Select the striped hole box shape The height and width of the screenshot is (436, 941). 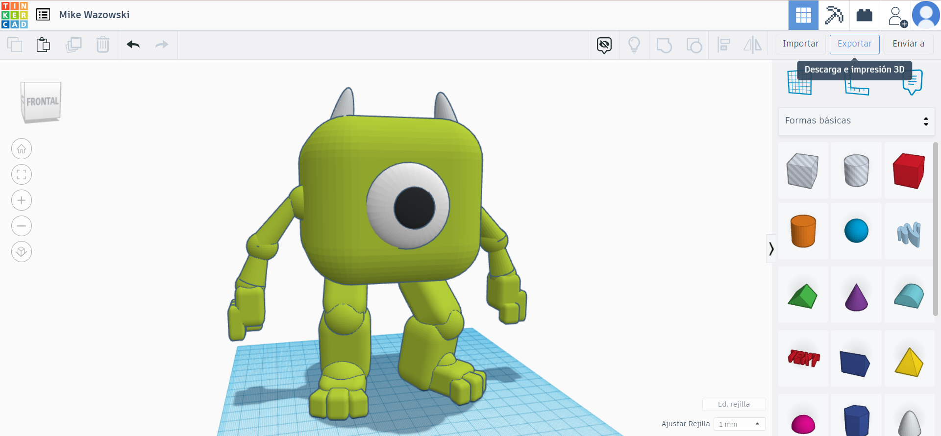click(803, 170)
